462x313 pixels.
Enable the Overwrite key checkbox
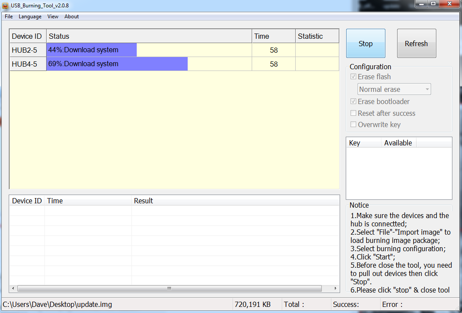click(x=354, y=125)
